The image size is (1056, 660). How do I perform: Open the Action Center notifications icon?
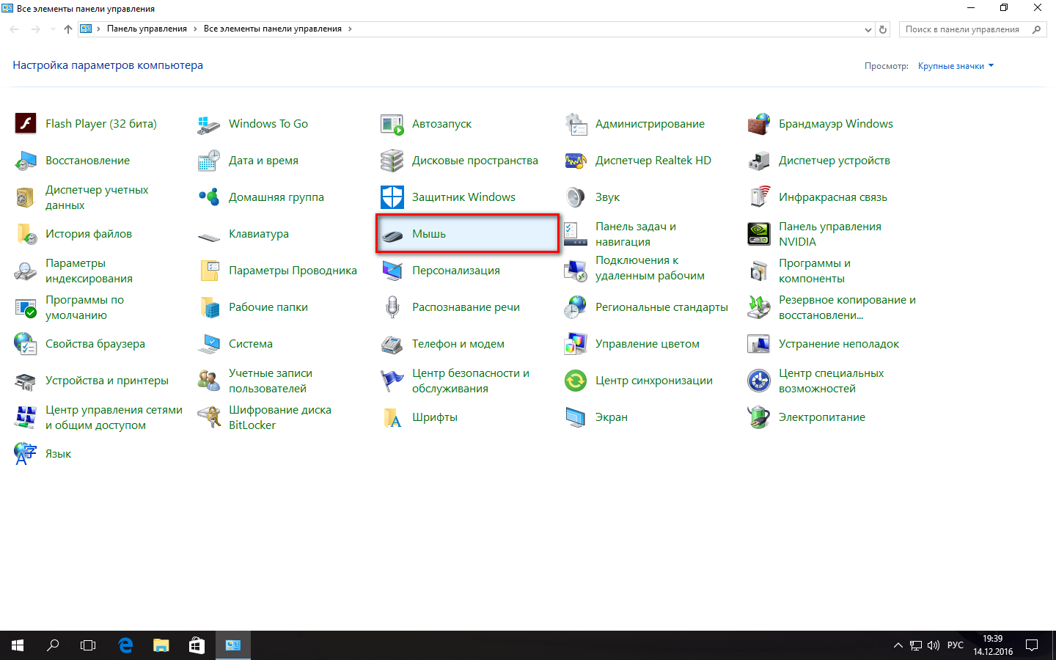(x=1032, y=645)
